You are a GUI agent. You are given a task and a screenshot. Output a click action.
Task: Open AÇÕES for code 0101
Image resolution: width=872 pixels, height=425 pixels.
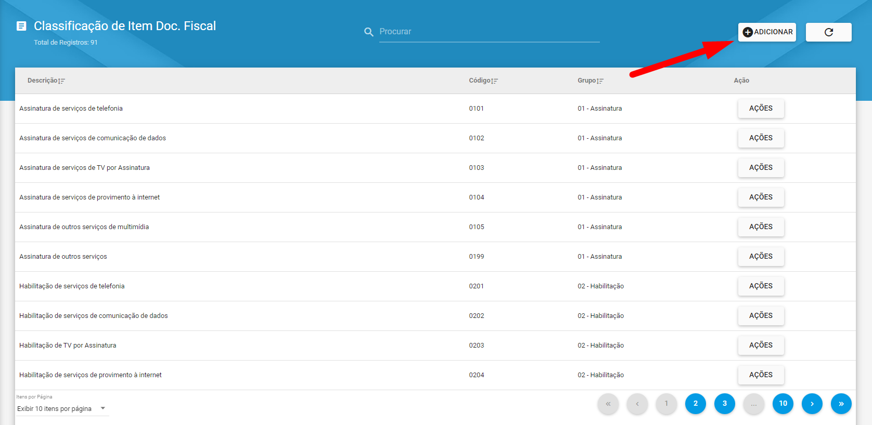[x=761, y=109]
